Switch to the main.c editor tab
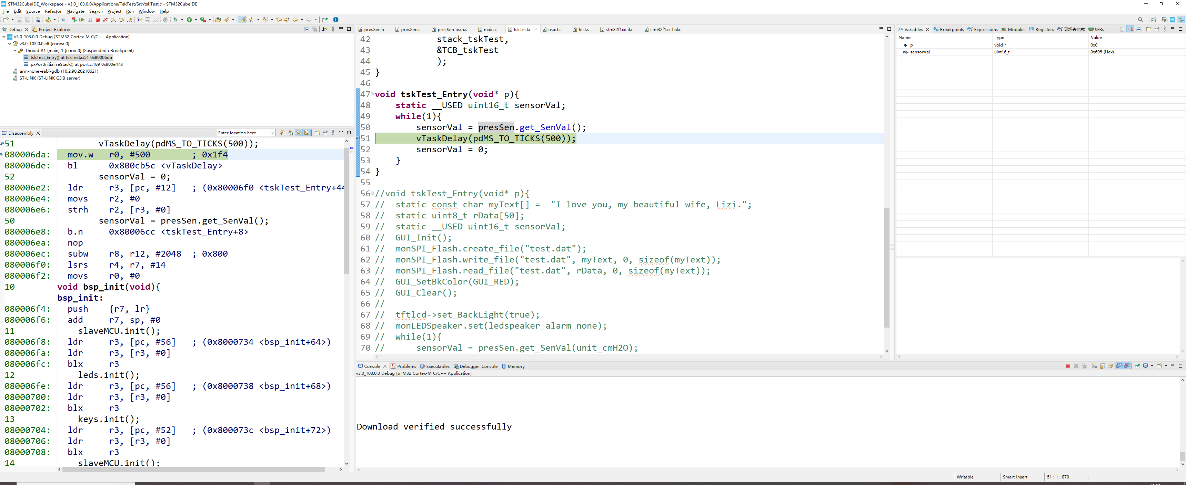Viewport: 1186px width, 485px height. [487, 29]
